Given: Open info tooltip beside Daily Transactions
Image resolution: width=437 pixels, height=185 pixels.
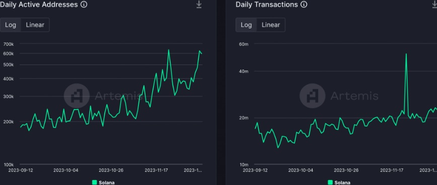Looking at the screenshot, I should [304, 5].
